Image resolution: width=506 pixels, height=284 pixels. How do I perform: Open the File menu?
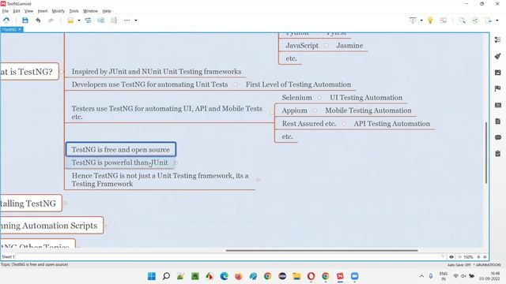click(x=6, y=11)
